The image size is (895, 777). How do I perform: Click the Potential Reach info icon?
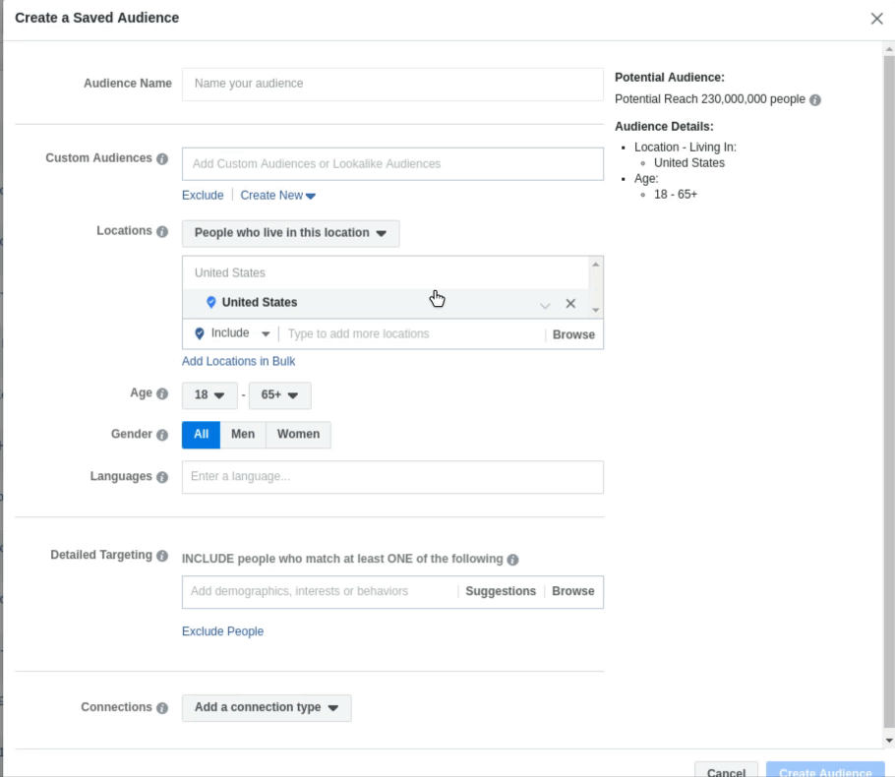coord(815,100)
